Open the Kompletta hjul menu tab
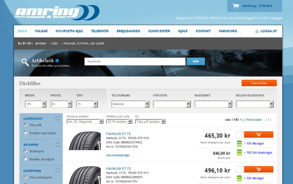 (69, 31)
